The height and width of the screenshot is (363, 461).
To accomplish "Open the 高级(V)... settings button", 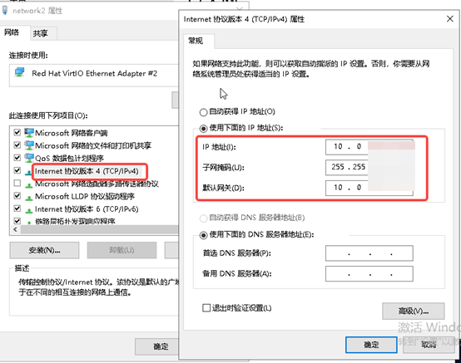I will coord(413,311).
